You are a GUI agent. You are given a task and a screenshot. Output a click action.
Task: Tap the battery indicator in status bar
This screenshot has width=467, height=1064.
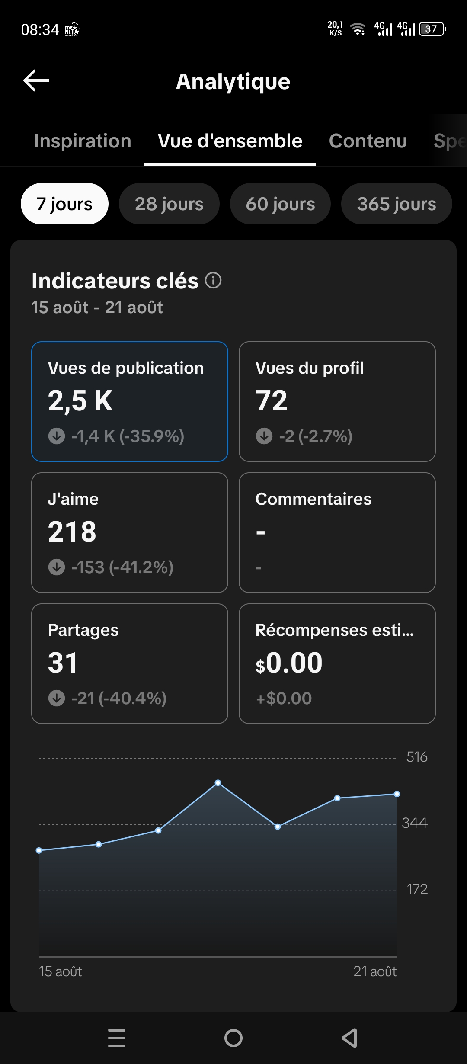point(432,29)
